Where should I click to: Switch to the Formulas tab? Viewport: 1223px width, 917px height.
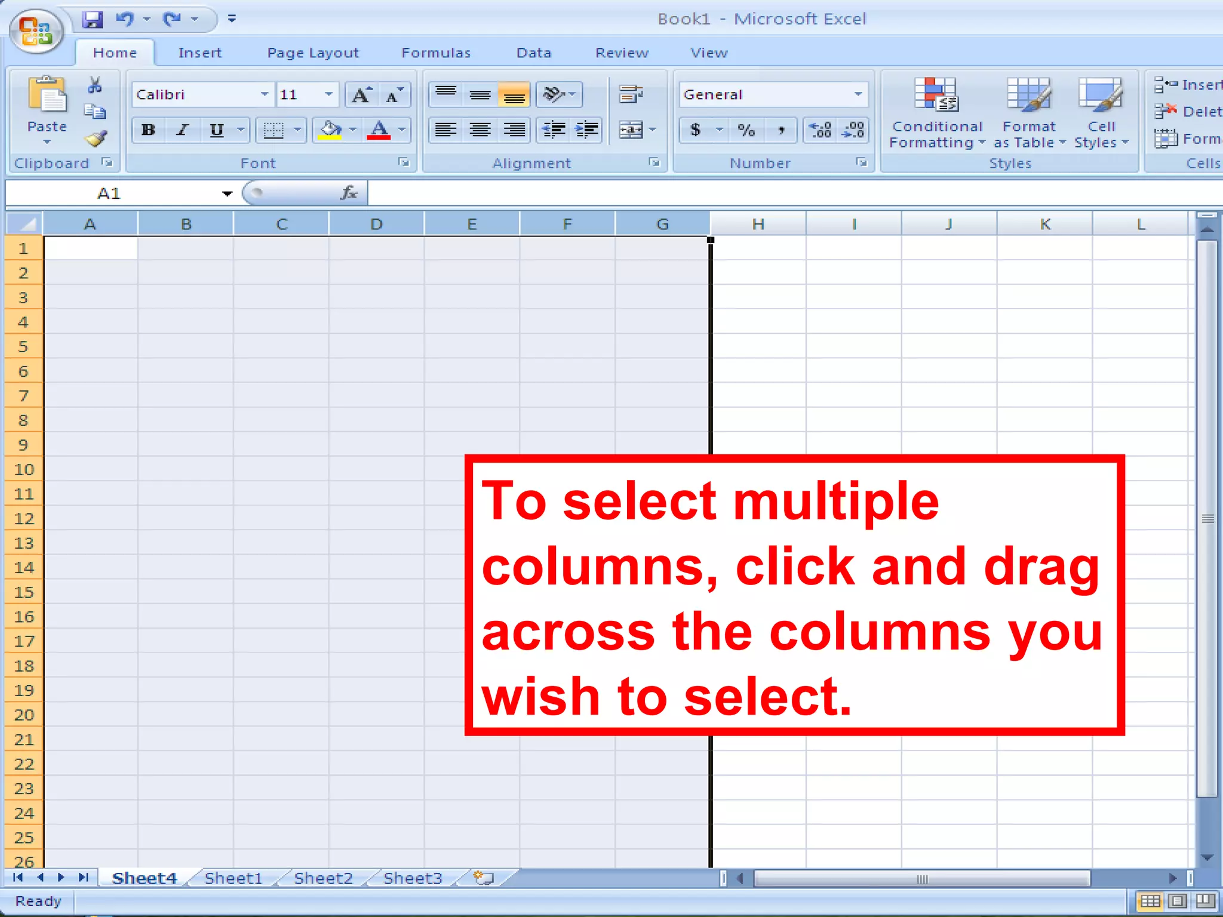[x=436, y=53]
